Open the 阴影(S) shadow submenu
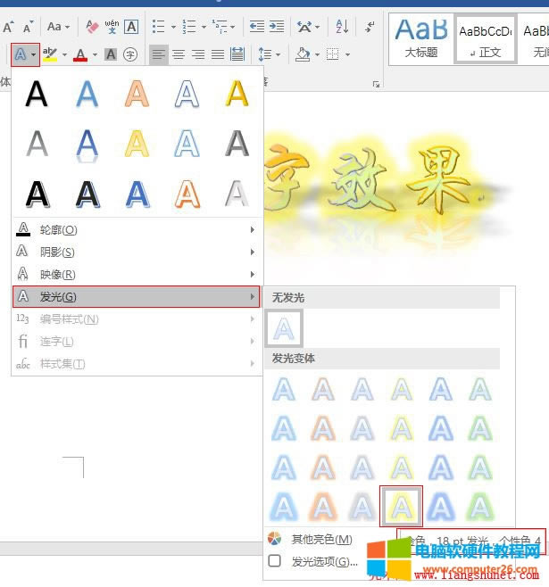The image size is (549, 587). pyautogui.click(x=136, y=252)
